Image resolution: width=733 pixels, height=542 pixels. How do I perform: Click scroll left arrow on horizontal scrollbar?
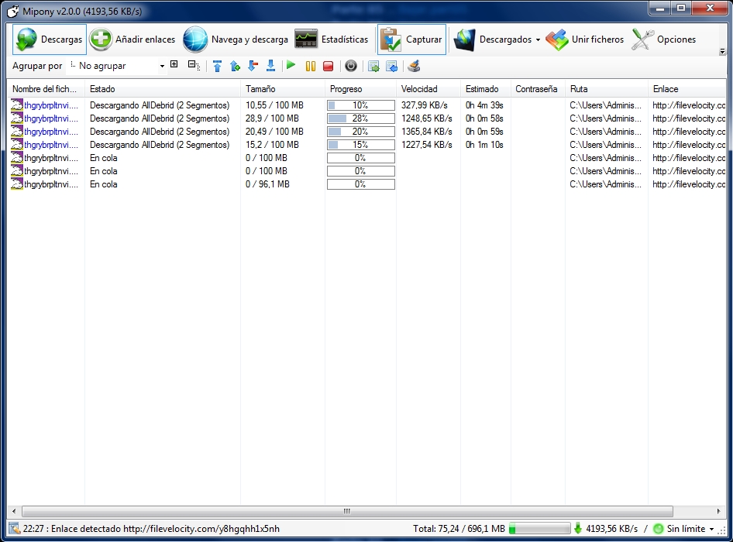(13, 511)
